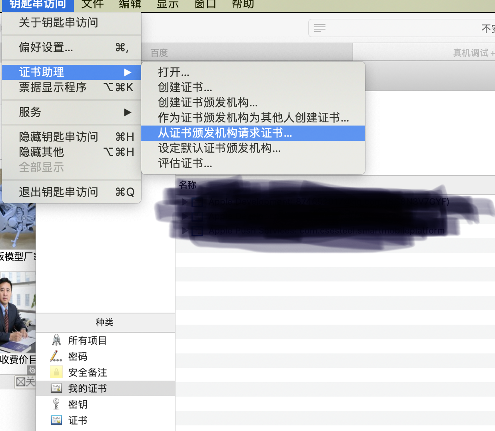
Task: Expand the Apple Push Services certificate row
Action: click(185, 231)
